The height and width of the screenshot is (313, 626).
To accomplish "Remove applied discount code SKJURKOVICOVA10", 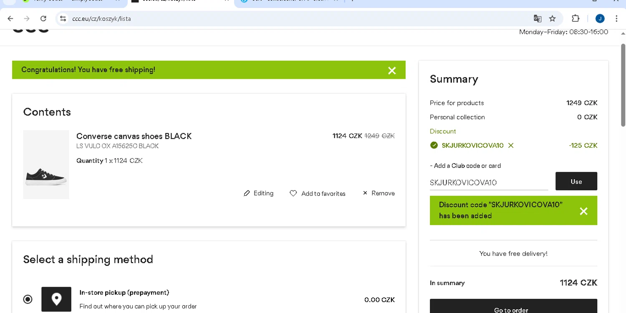I will coord(511,145).
